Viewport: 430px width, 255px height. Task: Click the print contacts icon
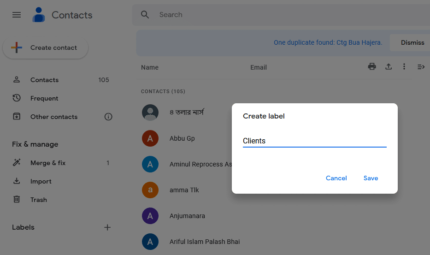[x=372, y=66]
